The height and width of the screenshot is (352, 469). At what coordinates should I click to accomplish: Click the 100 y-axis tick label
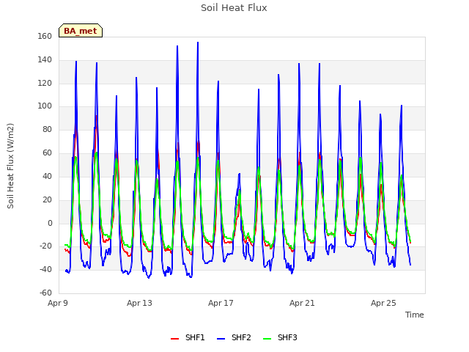45,106
